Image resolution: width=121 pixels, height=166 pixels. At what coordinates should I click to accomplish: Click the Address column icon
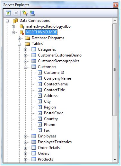point(40,96)
